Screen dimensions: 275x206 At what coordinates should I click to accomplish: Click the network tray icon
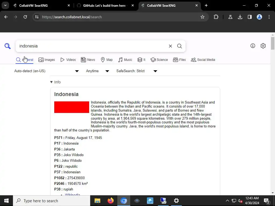[x=234, y=201]
